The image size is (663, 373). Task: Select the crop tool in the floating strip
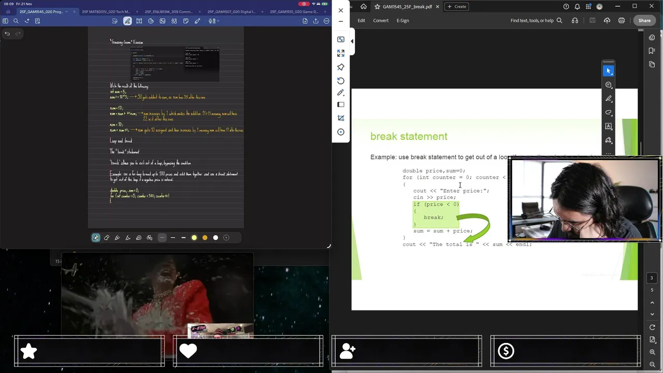coord(341,118)
